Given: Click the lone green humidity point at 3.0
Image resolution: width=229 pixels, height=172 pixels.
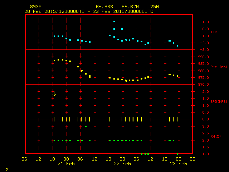Looking at the screenshot, I should [x=86, y=126].
